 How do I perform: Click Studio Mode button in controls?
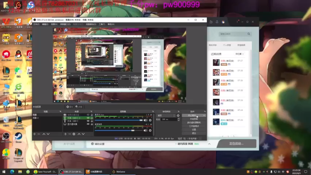(194, 126)
